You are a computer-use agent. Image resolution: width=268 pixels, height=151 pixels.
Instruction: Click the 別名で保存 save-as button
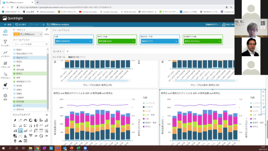(x=228, y=25)
